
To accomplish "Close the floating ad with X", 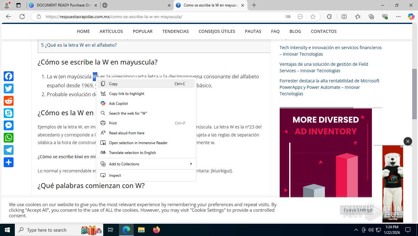I will point(408,141).
